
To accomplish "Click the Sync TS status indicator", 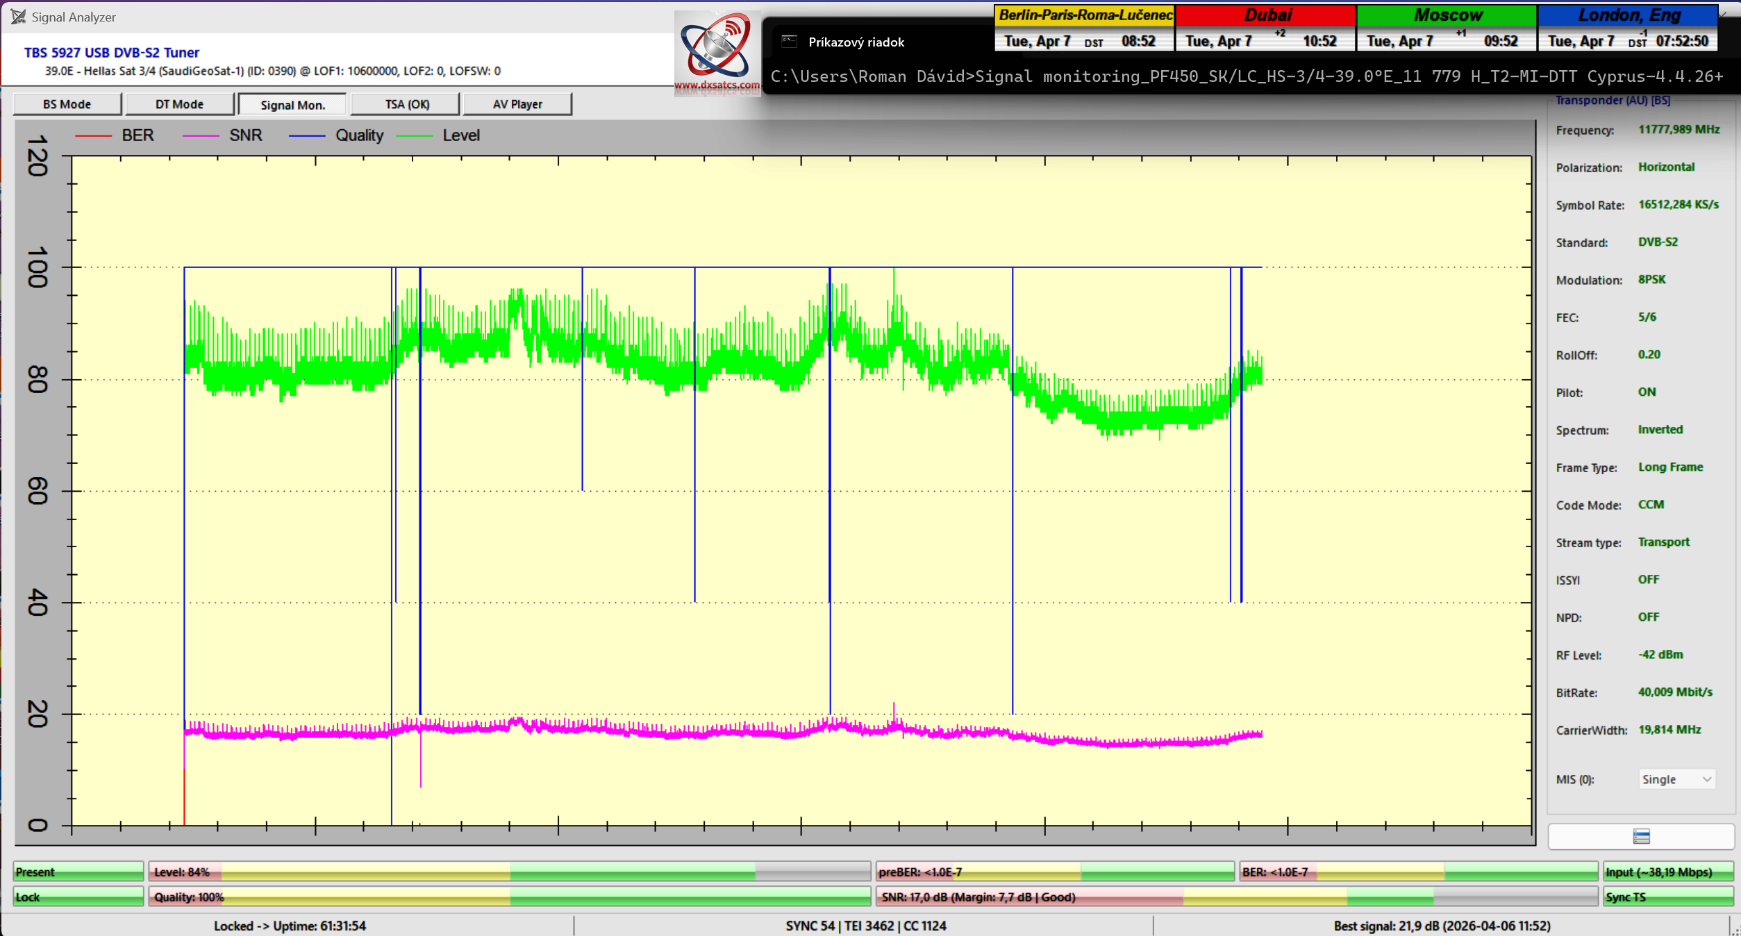I will pos(1667,897).
